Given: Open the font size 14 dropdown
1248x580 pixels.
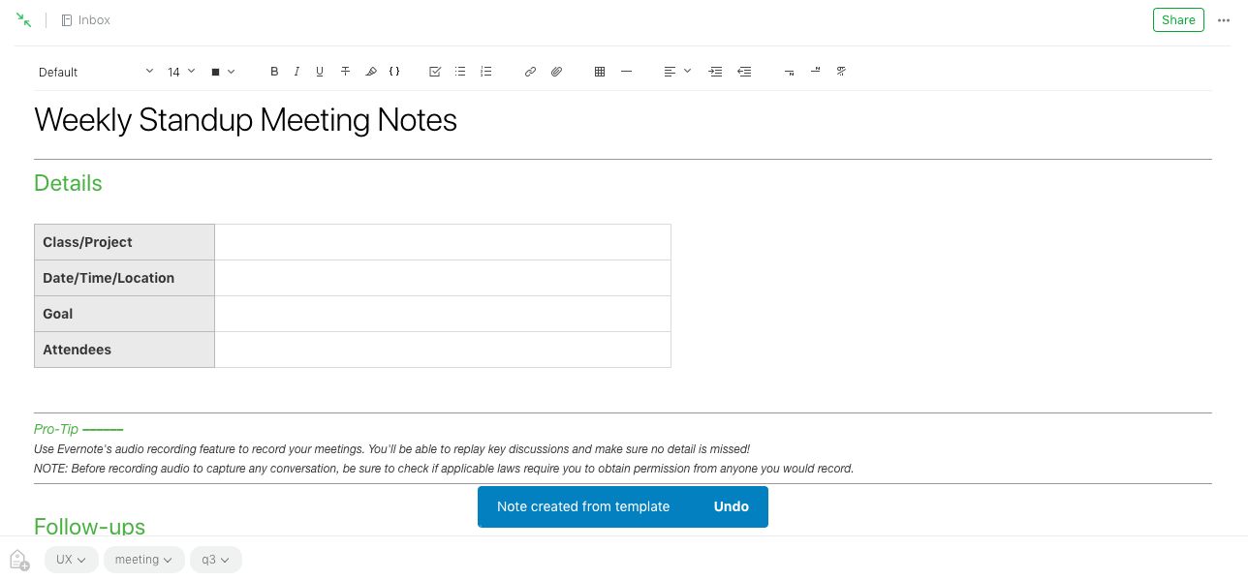Looking at the screenshot, I should click(180, 72).
